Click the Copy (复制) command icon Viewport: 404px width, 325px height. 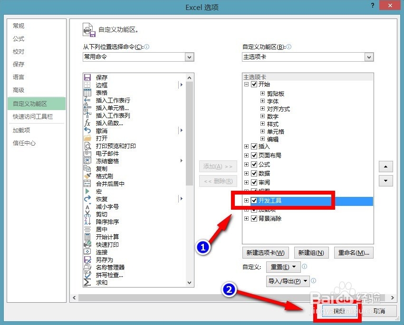click(x=87, y=168)
